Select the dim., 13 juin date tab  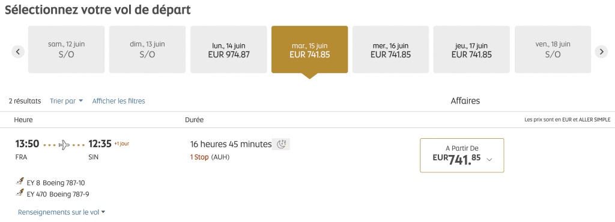[148, 50]
